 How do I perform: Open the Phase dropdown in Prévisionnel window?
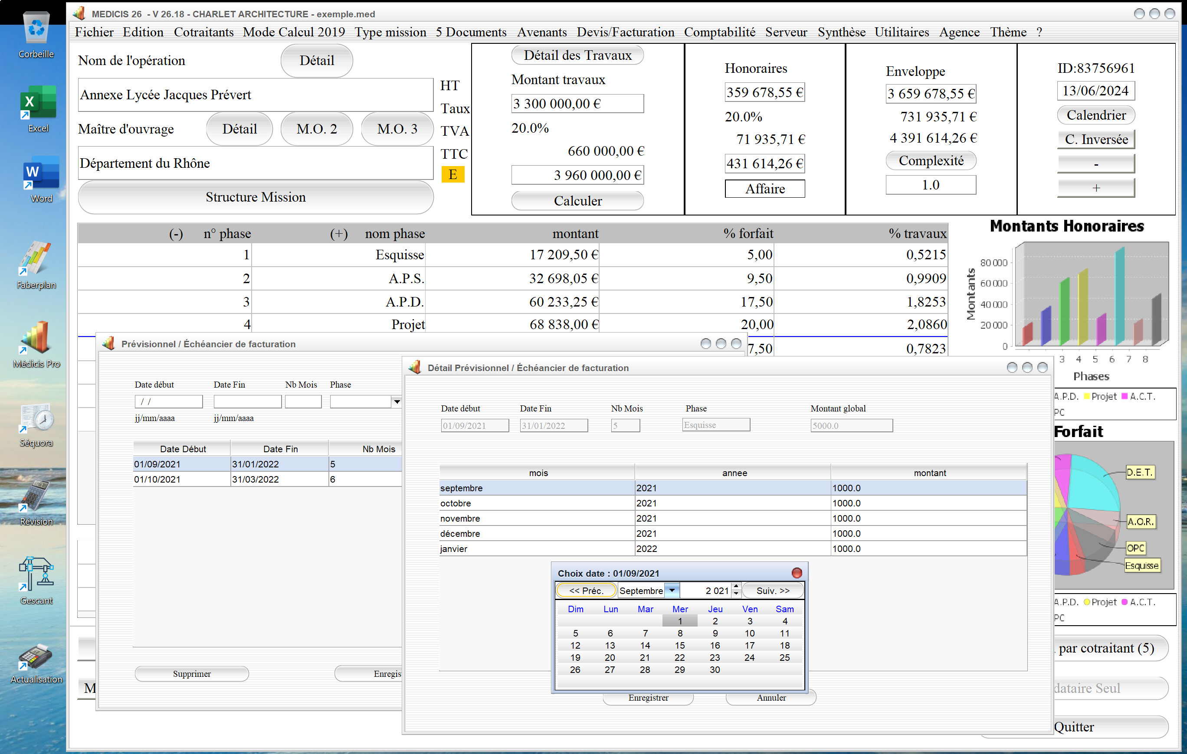tap(397, 401)
